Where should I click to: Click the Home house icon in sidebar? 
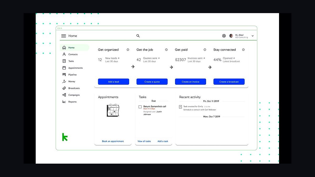pos(64,48)
